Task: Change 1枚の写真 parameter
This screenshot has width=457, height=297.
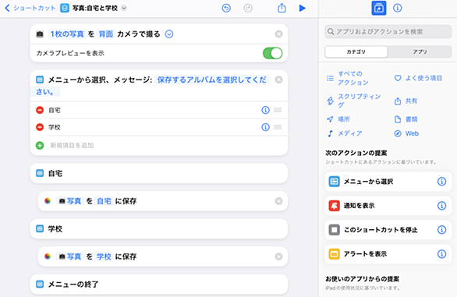Action: (x=67, y=34)
